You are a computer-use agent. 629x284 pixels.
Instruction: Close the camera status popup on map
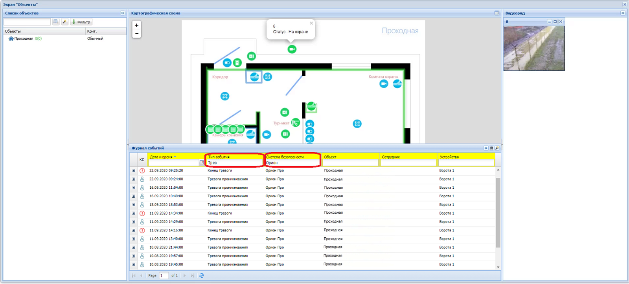311,23
